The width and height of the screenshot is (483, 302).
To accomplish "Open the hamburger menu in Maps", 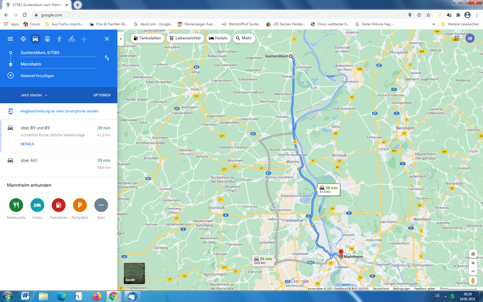I will point(10,39).
